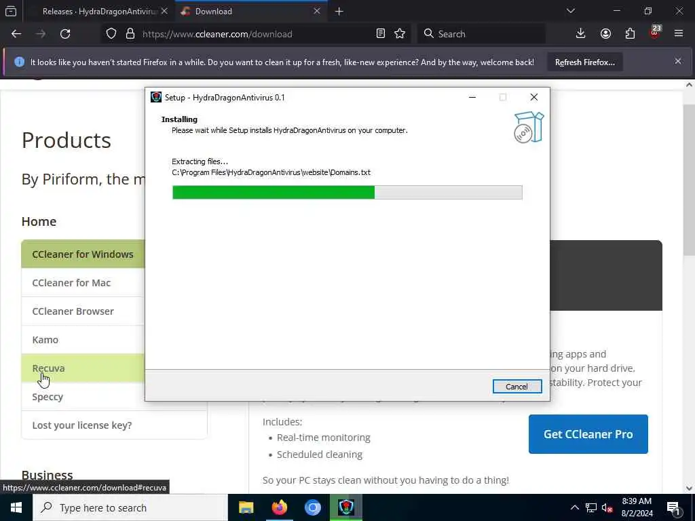Open the extensions puzzle icon
Screen dimensions: 695x521
tap(630, 34)
